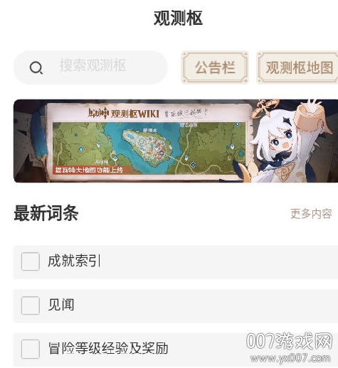Image resolution: width=338 pixels, height=368 pixels.
Task: Click the 007游戏网 watermark logo
Action: point(289,341)
